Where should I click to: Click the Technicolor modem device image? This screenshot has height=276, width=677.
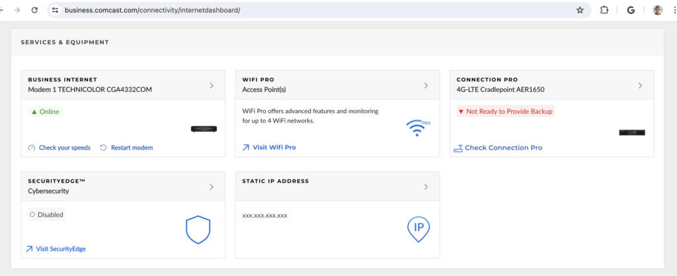click(x=203, y=129)
